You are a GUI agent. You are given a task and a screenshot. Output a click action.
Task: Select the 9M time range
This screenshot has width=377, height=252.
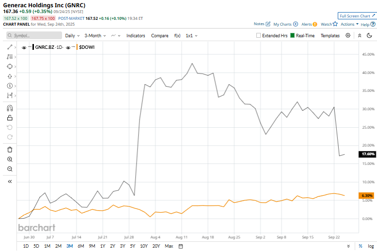point(92,246)
